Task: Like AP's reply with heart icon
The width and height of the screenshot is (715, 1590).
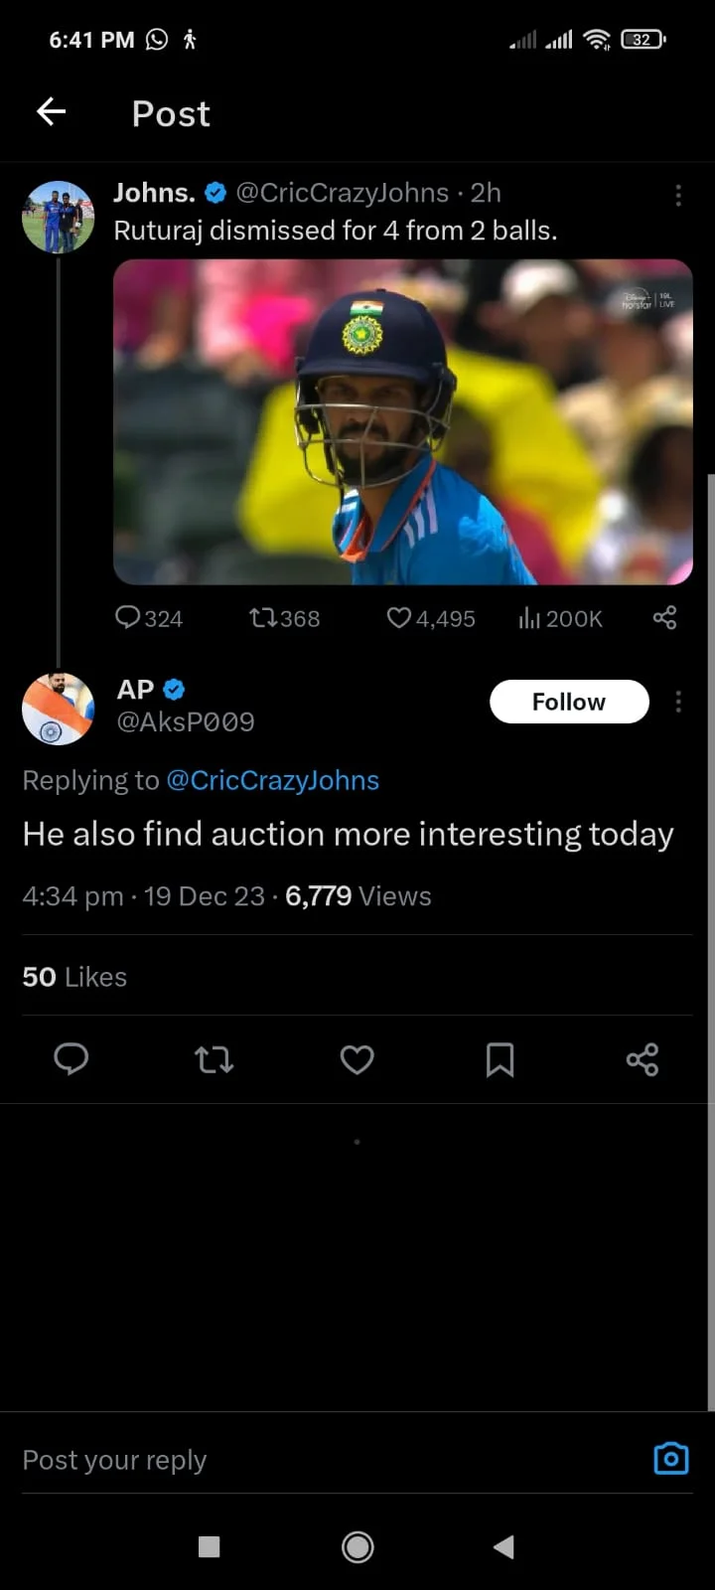Action: pyautogui.click(x=357, y=1059)
